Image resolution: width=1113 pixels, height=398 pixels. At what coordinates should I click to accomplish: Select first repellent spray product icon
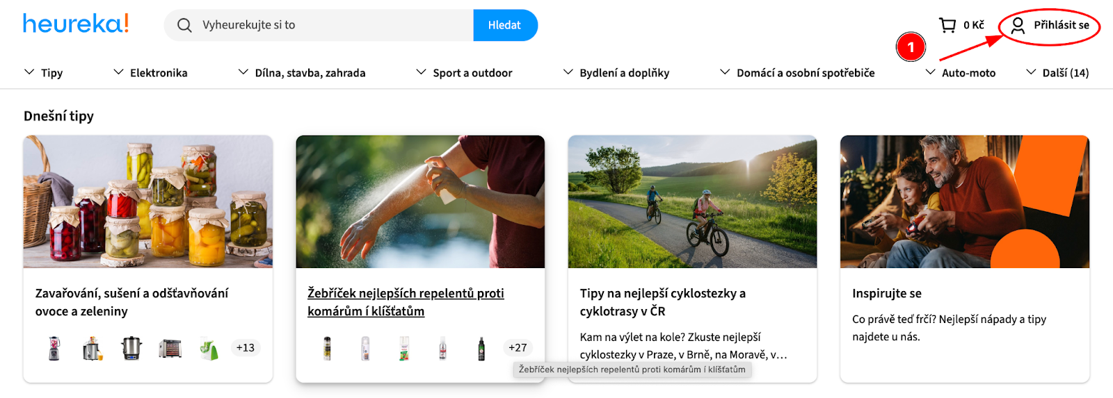(x=327, y=348)
